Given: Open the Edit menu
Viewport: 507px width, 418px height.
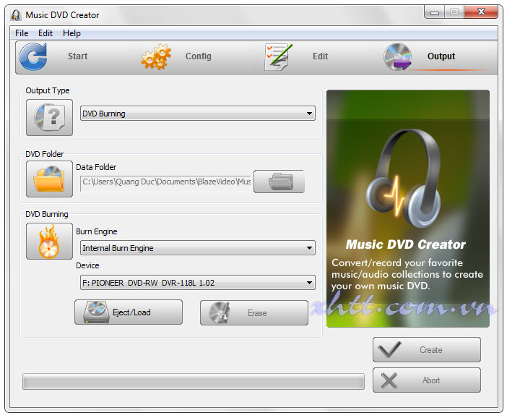Looking at the screenshot, I should pyautogui.click(x=45, y=33).
